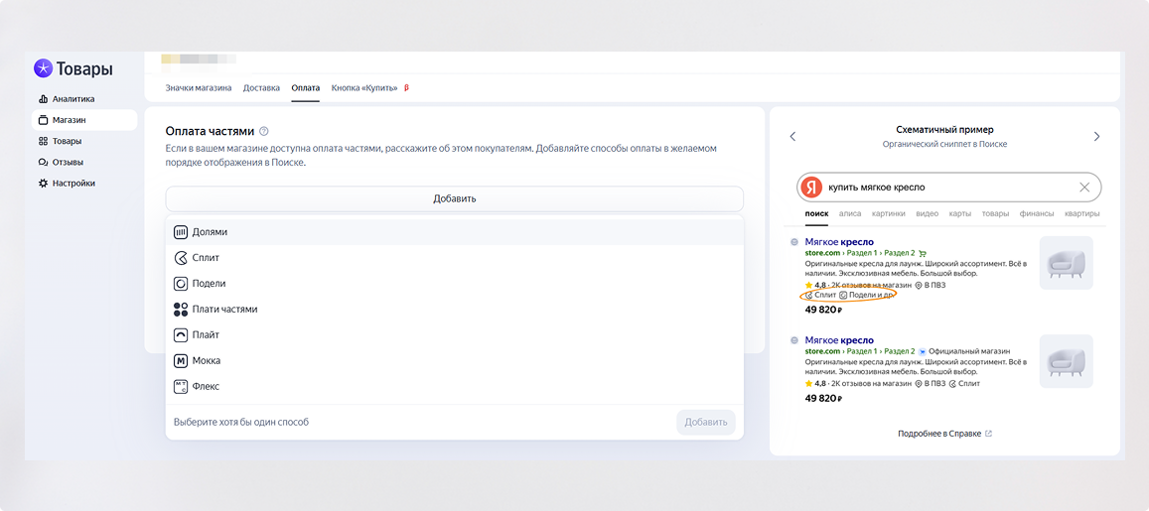The height and width of the screenshot is (511, 1149).
Task: Click the Долями payment icon
Action: click(x=181, y=232)
